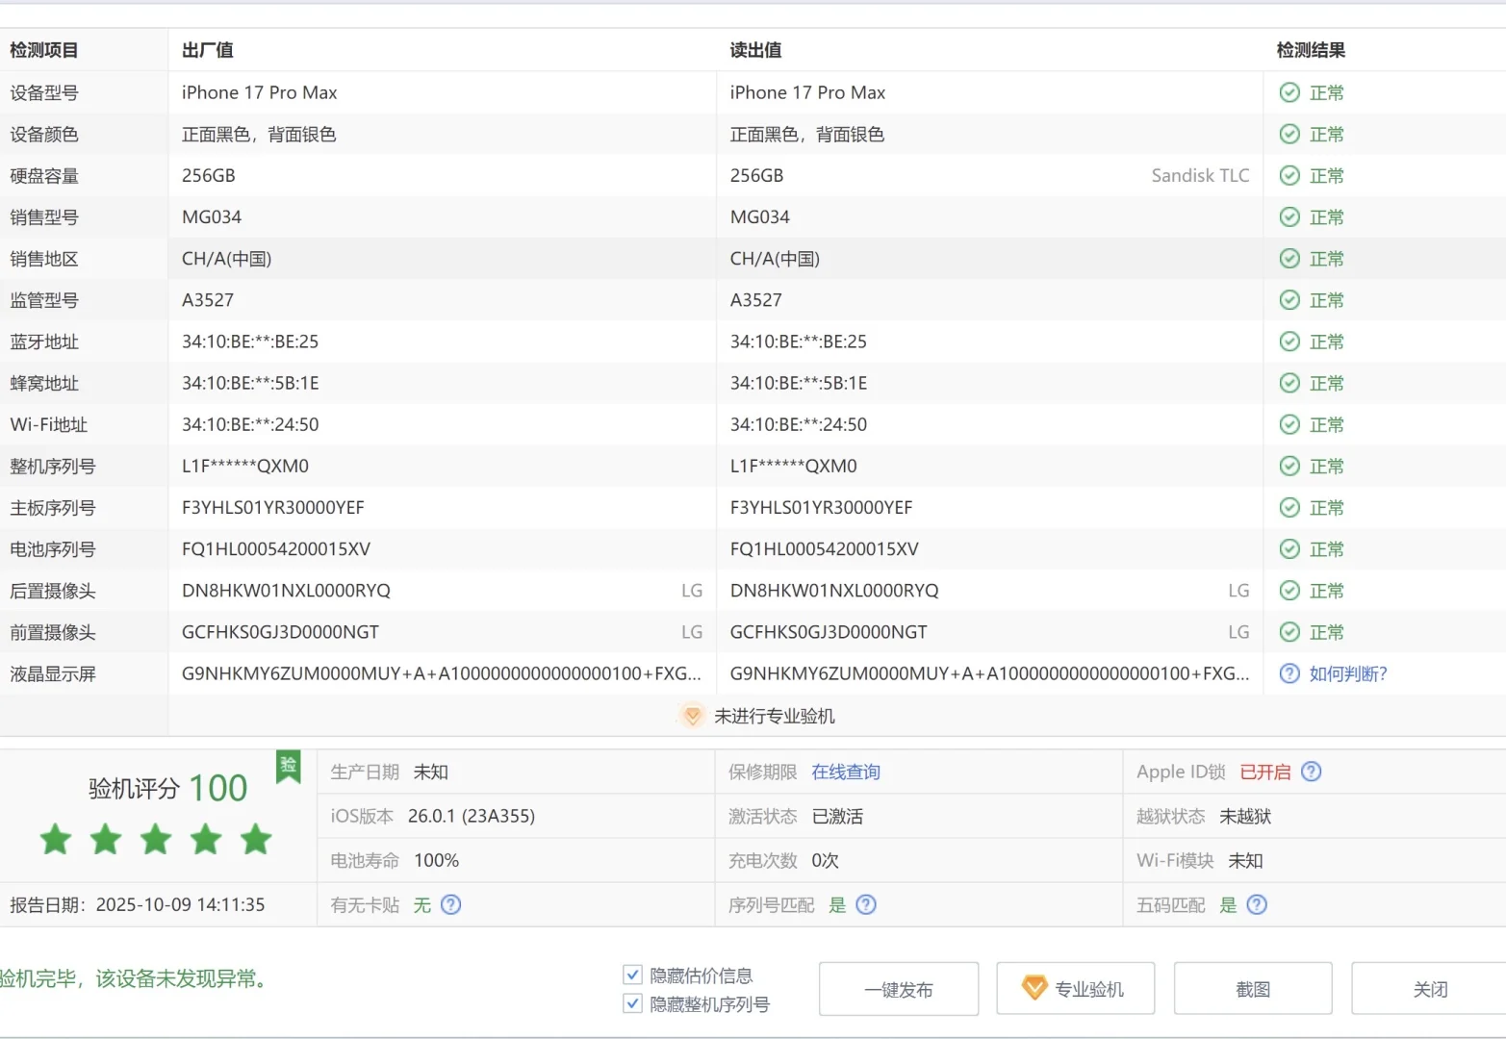Select factory 主板序列号 F3YHLS01YR30000YEF
1506x1039 pixels.
[x=273, y=507]
